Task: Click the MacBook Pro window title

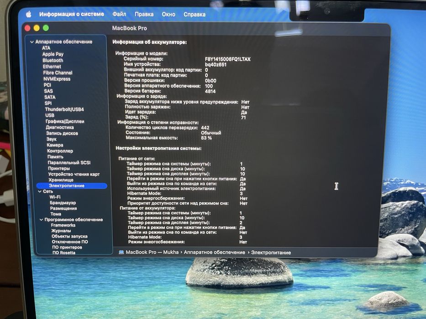Action: click(129, 28)
